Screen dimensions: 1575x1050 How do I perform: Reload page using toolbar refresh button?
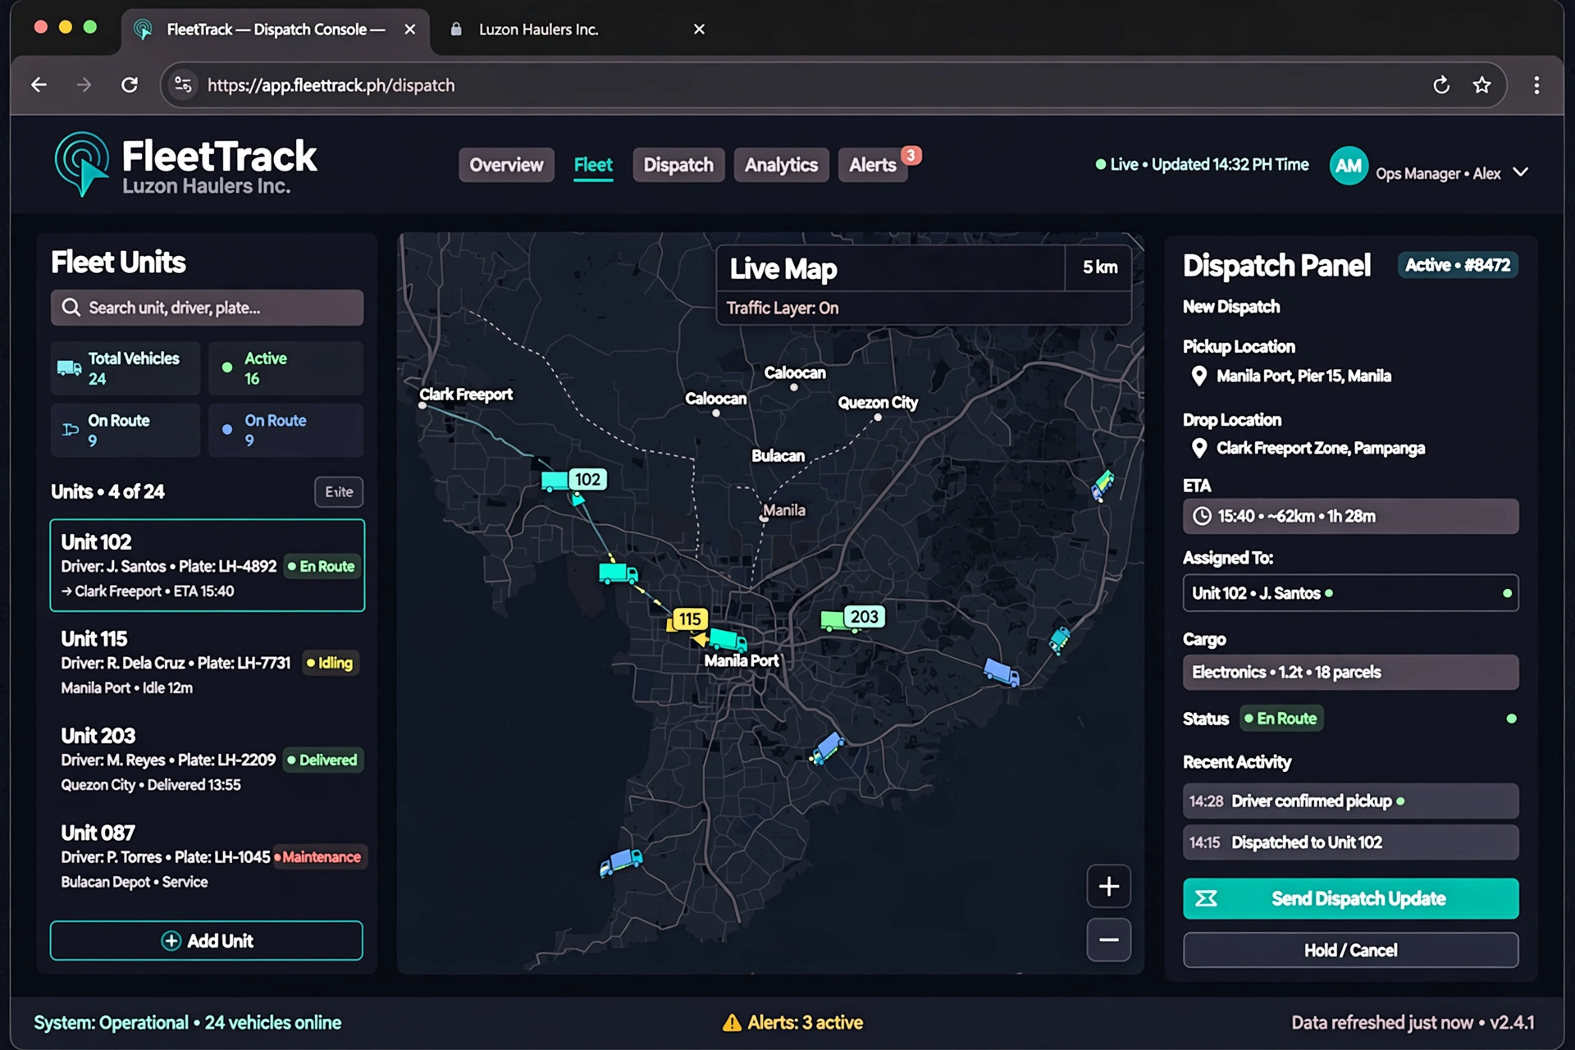[x=130, y=84]
